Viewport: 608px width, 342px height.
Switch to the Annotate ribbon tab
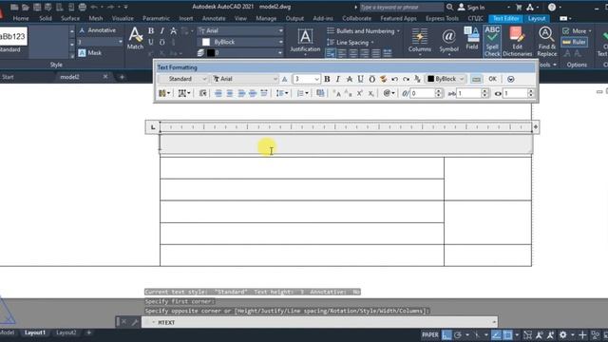click(214, 18)
